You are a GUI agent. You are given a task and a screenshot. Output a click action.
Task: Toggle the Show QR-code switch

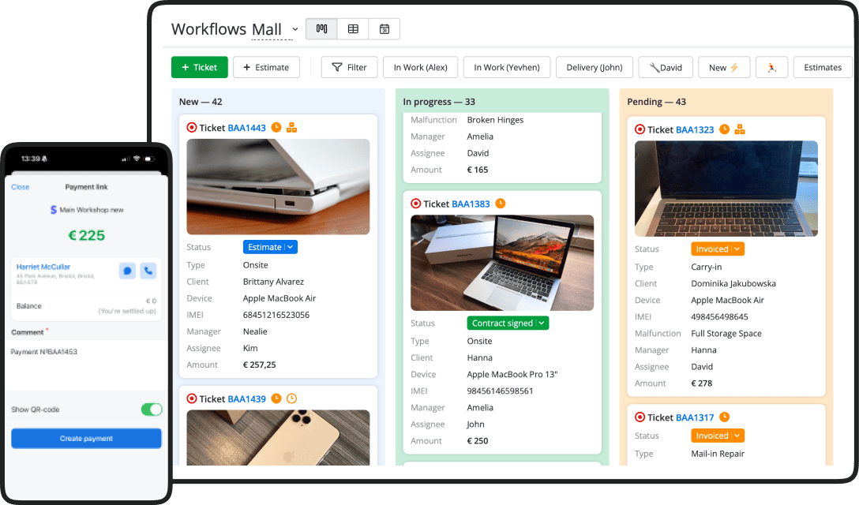pos(151,410)
